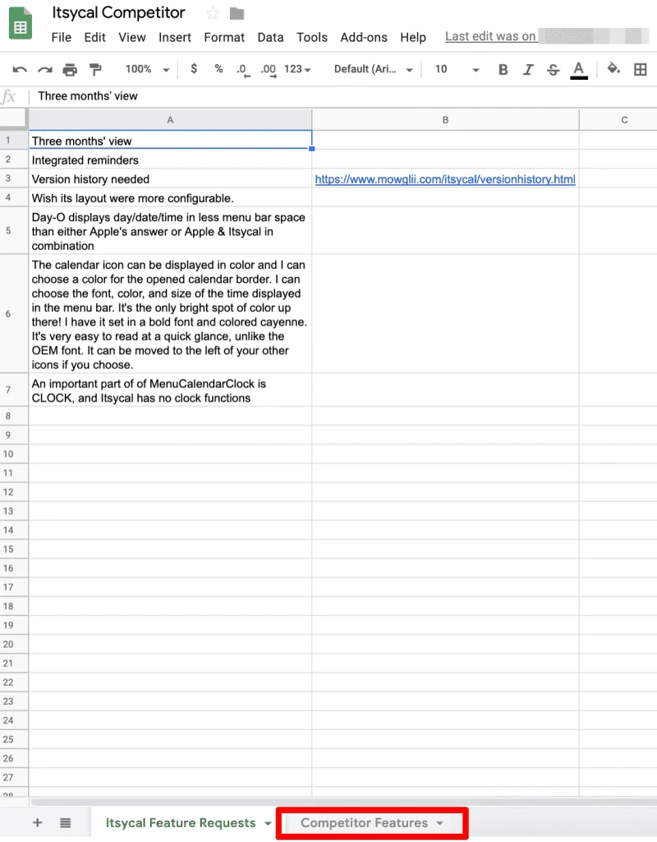Image resolution: width=657 pixels, height=842 pixels.
Task: Open Itsycal Feature Requests tab menu arrow
Action: pos(268,823)
